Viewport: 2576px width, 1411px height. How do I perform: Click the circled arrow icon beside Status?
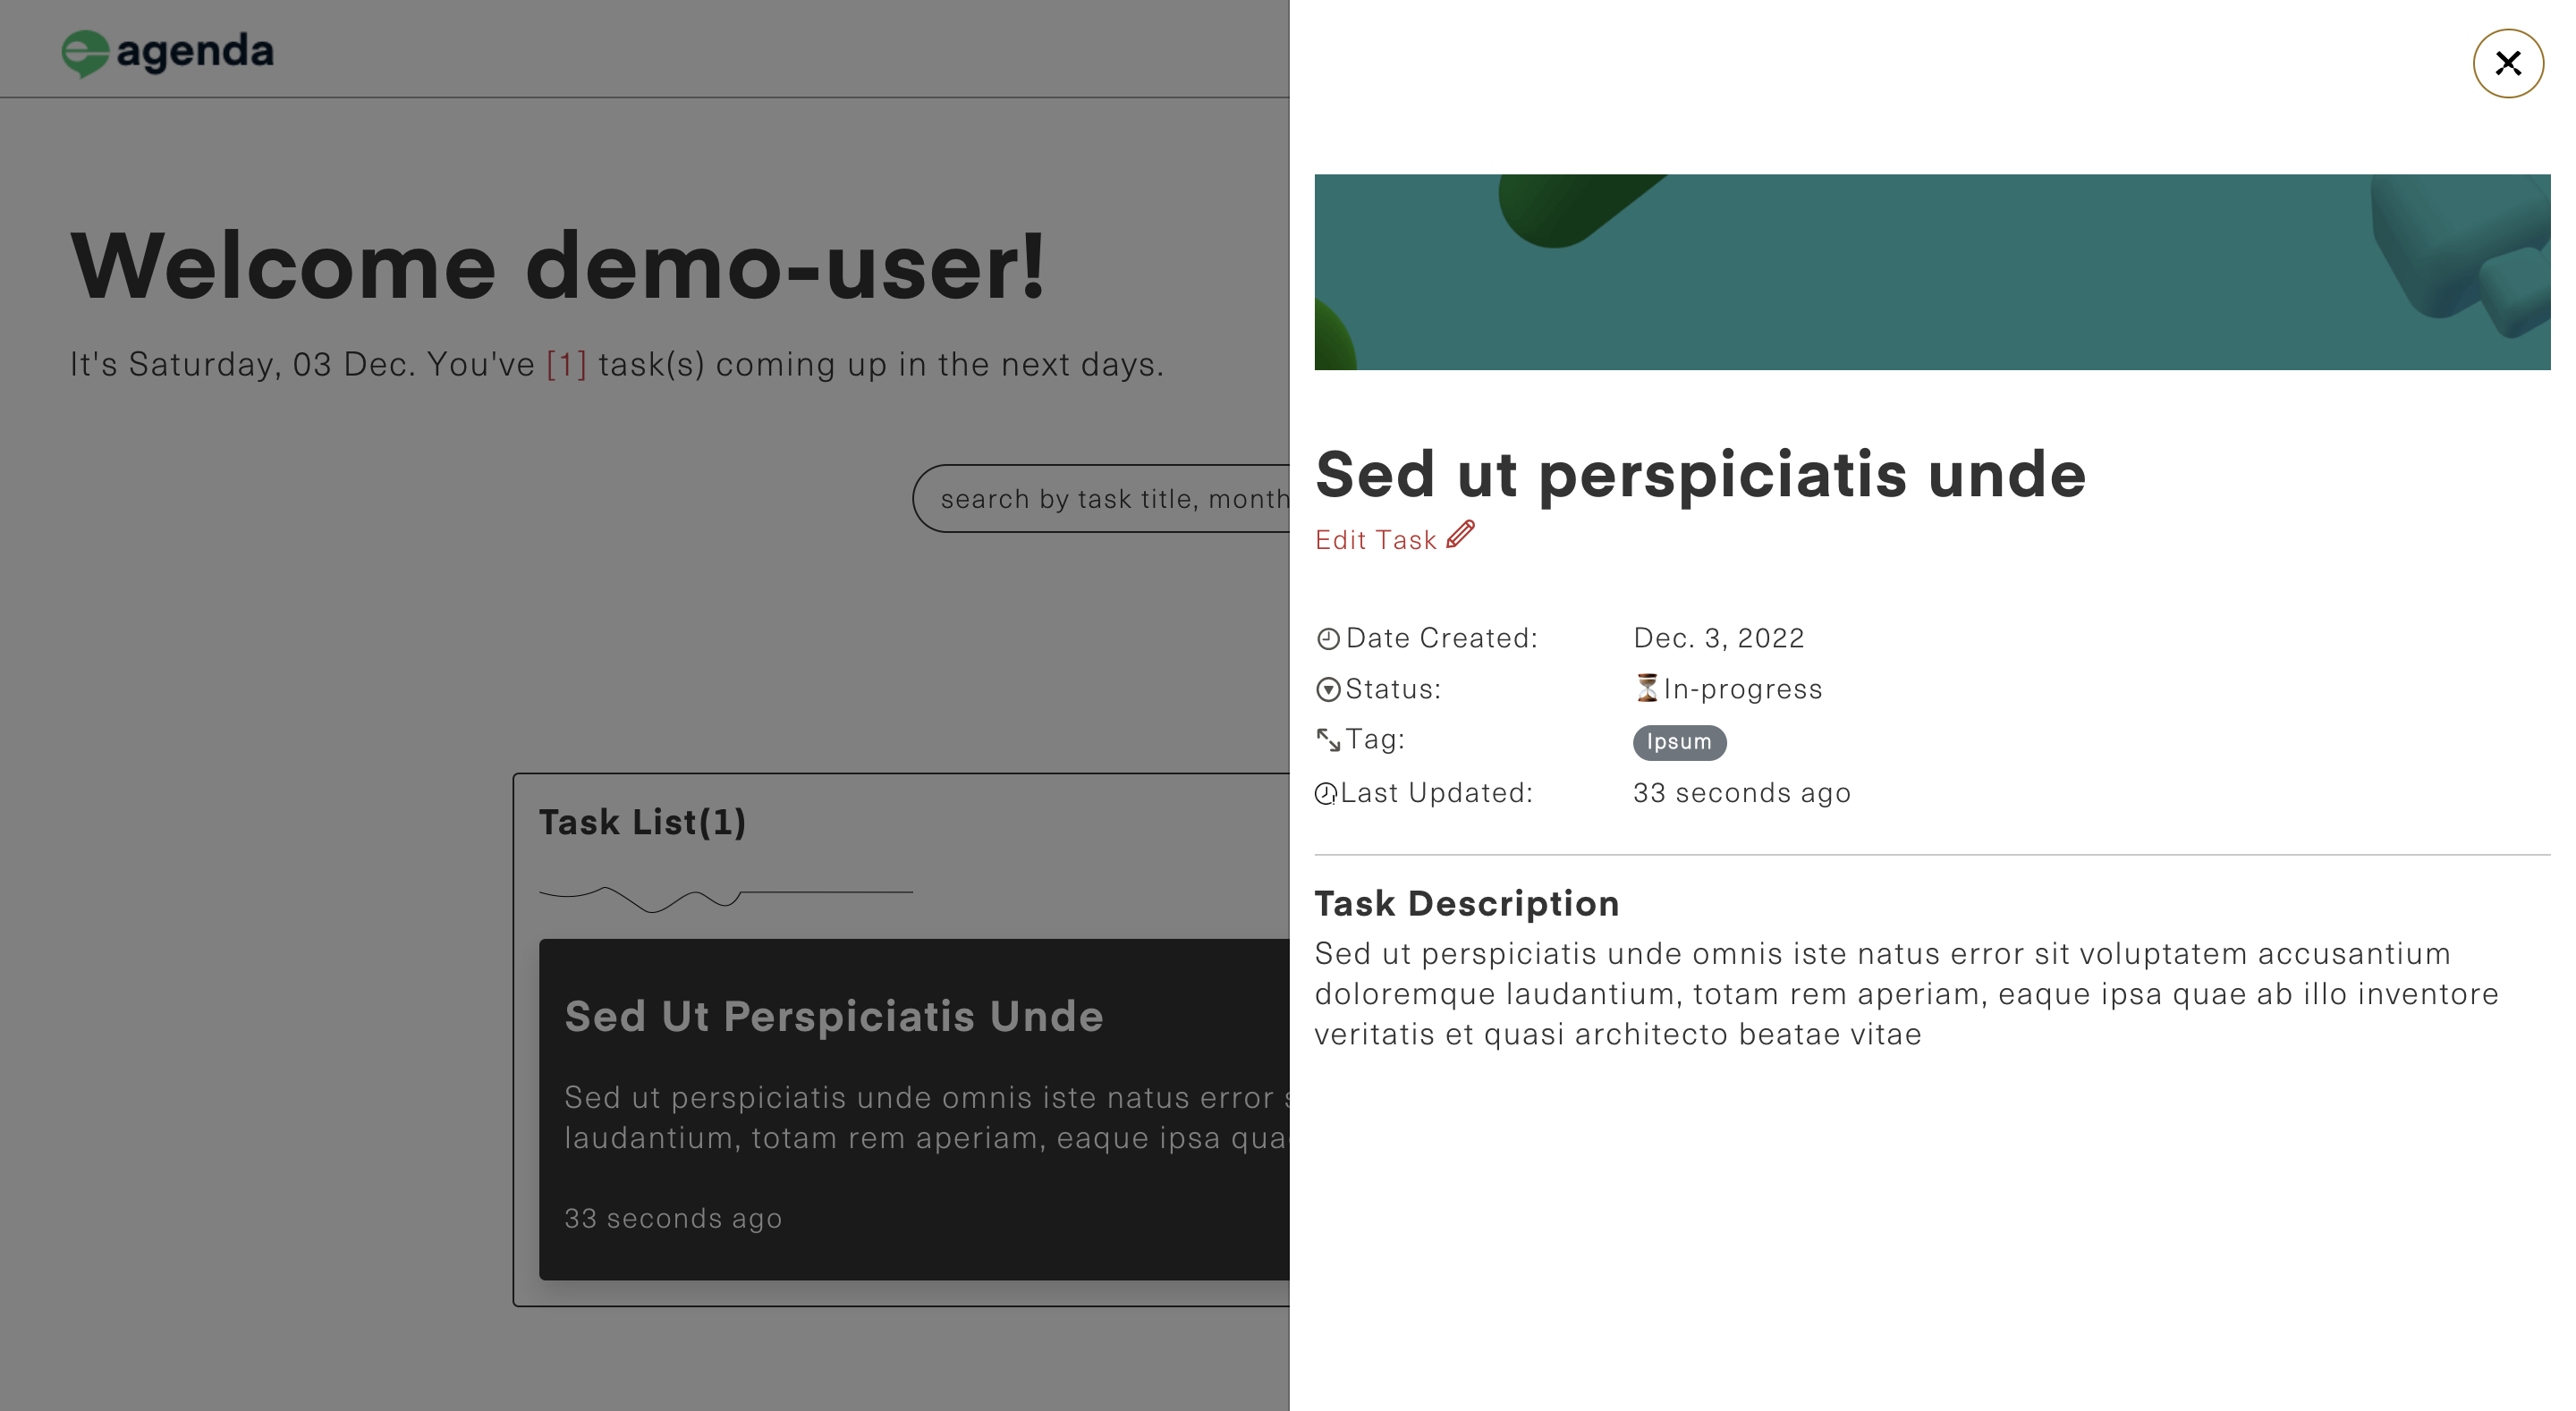(1328, 689)
